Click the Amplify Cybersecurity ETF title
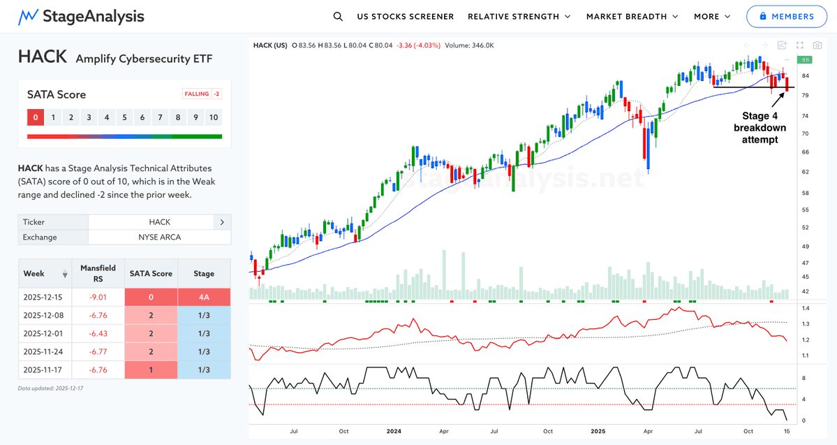Screen dimensions: 837x445 (144, 59)
